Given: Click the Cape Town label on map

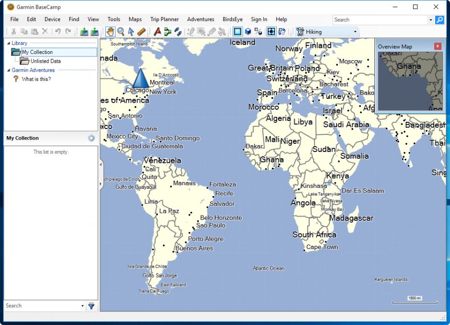Looking at the screenshot, I should click(322, 247).
